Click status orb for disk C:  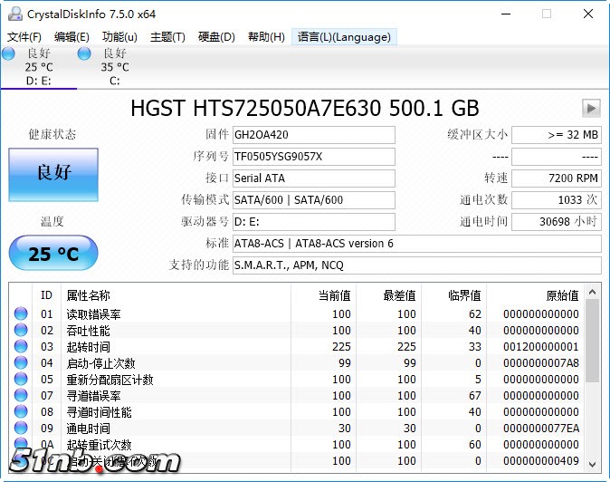[84, 54]
